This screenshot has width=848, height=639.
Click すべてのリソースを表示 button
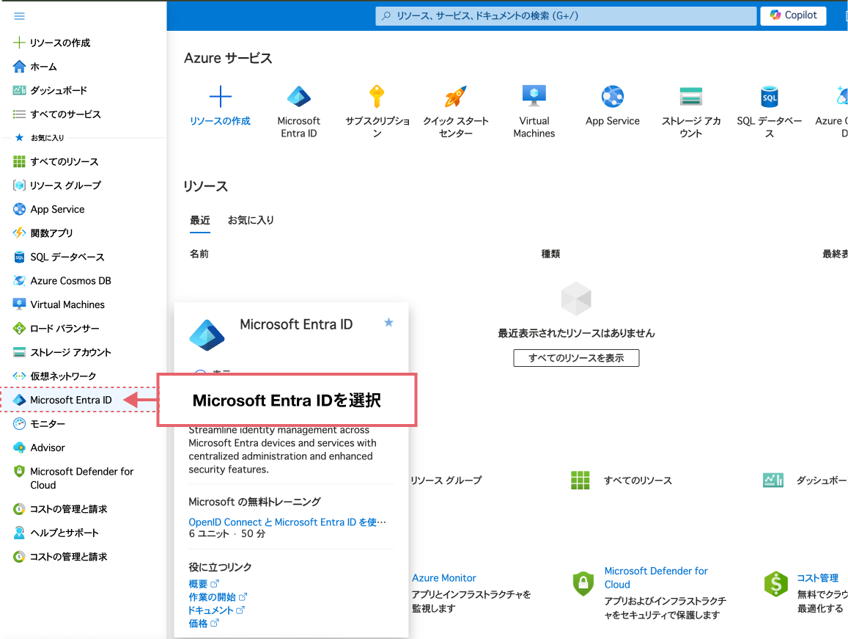576,358
